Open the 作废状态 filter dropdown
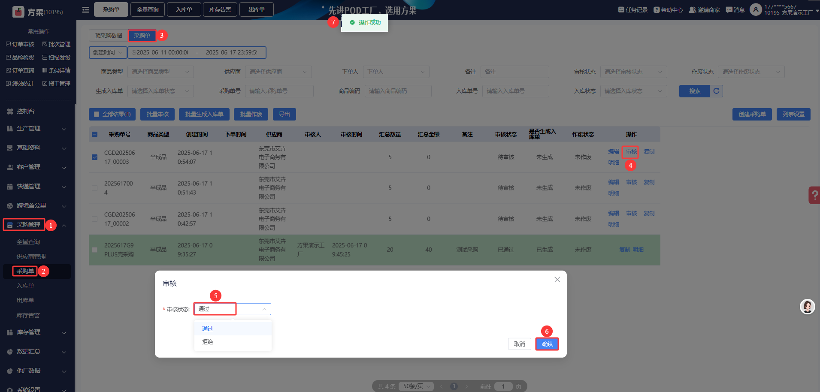The height and width of the screenshot is (392, 820). (x=751, y=72)
